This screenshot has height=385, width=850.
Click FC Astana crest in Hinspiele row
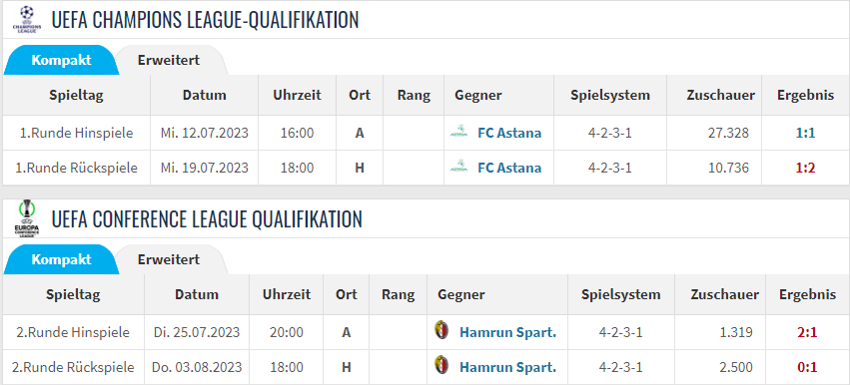click(x=459, y=133)
